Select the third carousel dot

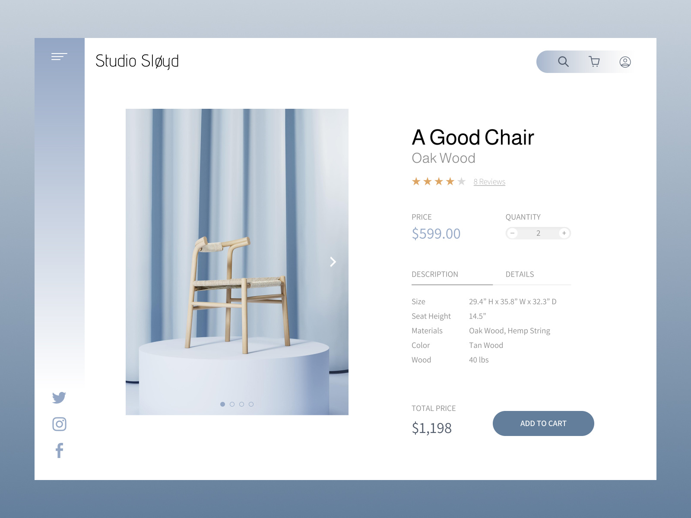click(242, 404)
